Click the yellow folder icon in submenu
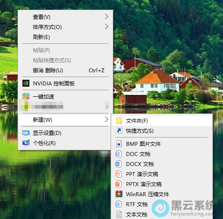The height and width of the screenshot is (219, 223). pyautogui.click(x=119, y=120)
